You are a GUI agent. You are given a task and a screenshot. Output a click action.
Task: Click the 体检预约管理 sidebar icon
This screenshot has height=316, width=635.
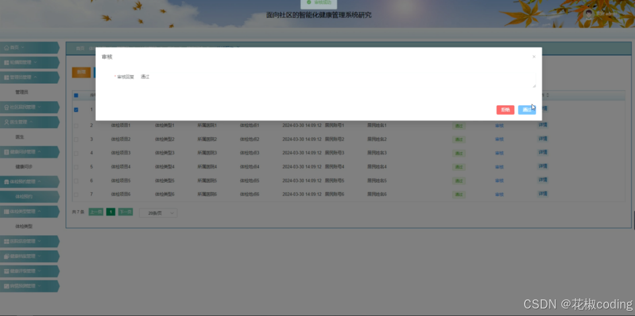click(x=6, y=181)
